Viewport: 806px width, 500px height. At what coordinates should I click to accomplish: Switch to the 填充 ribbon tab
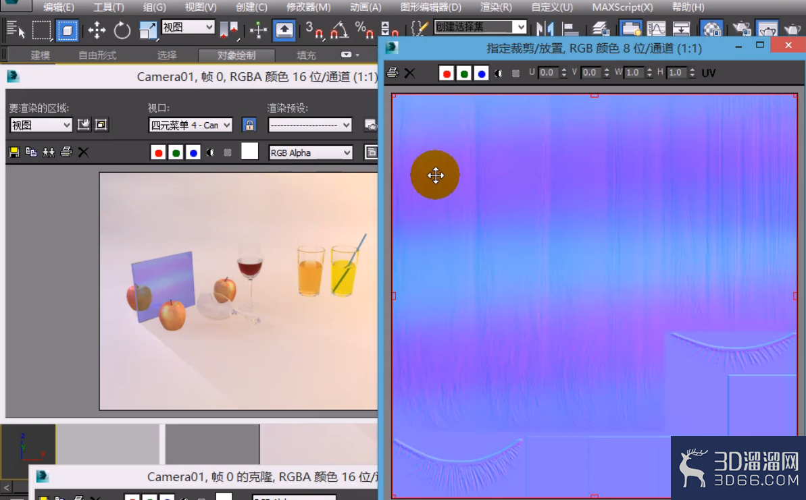pyautogui.click(x=306, y=55)
